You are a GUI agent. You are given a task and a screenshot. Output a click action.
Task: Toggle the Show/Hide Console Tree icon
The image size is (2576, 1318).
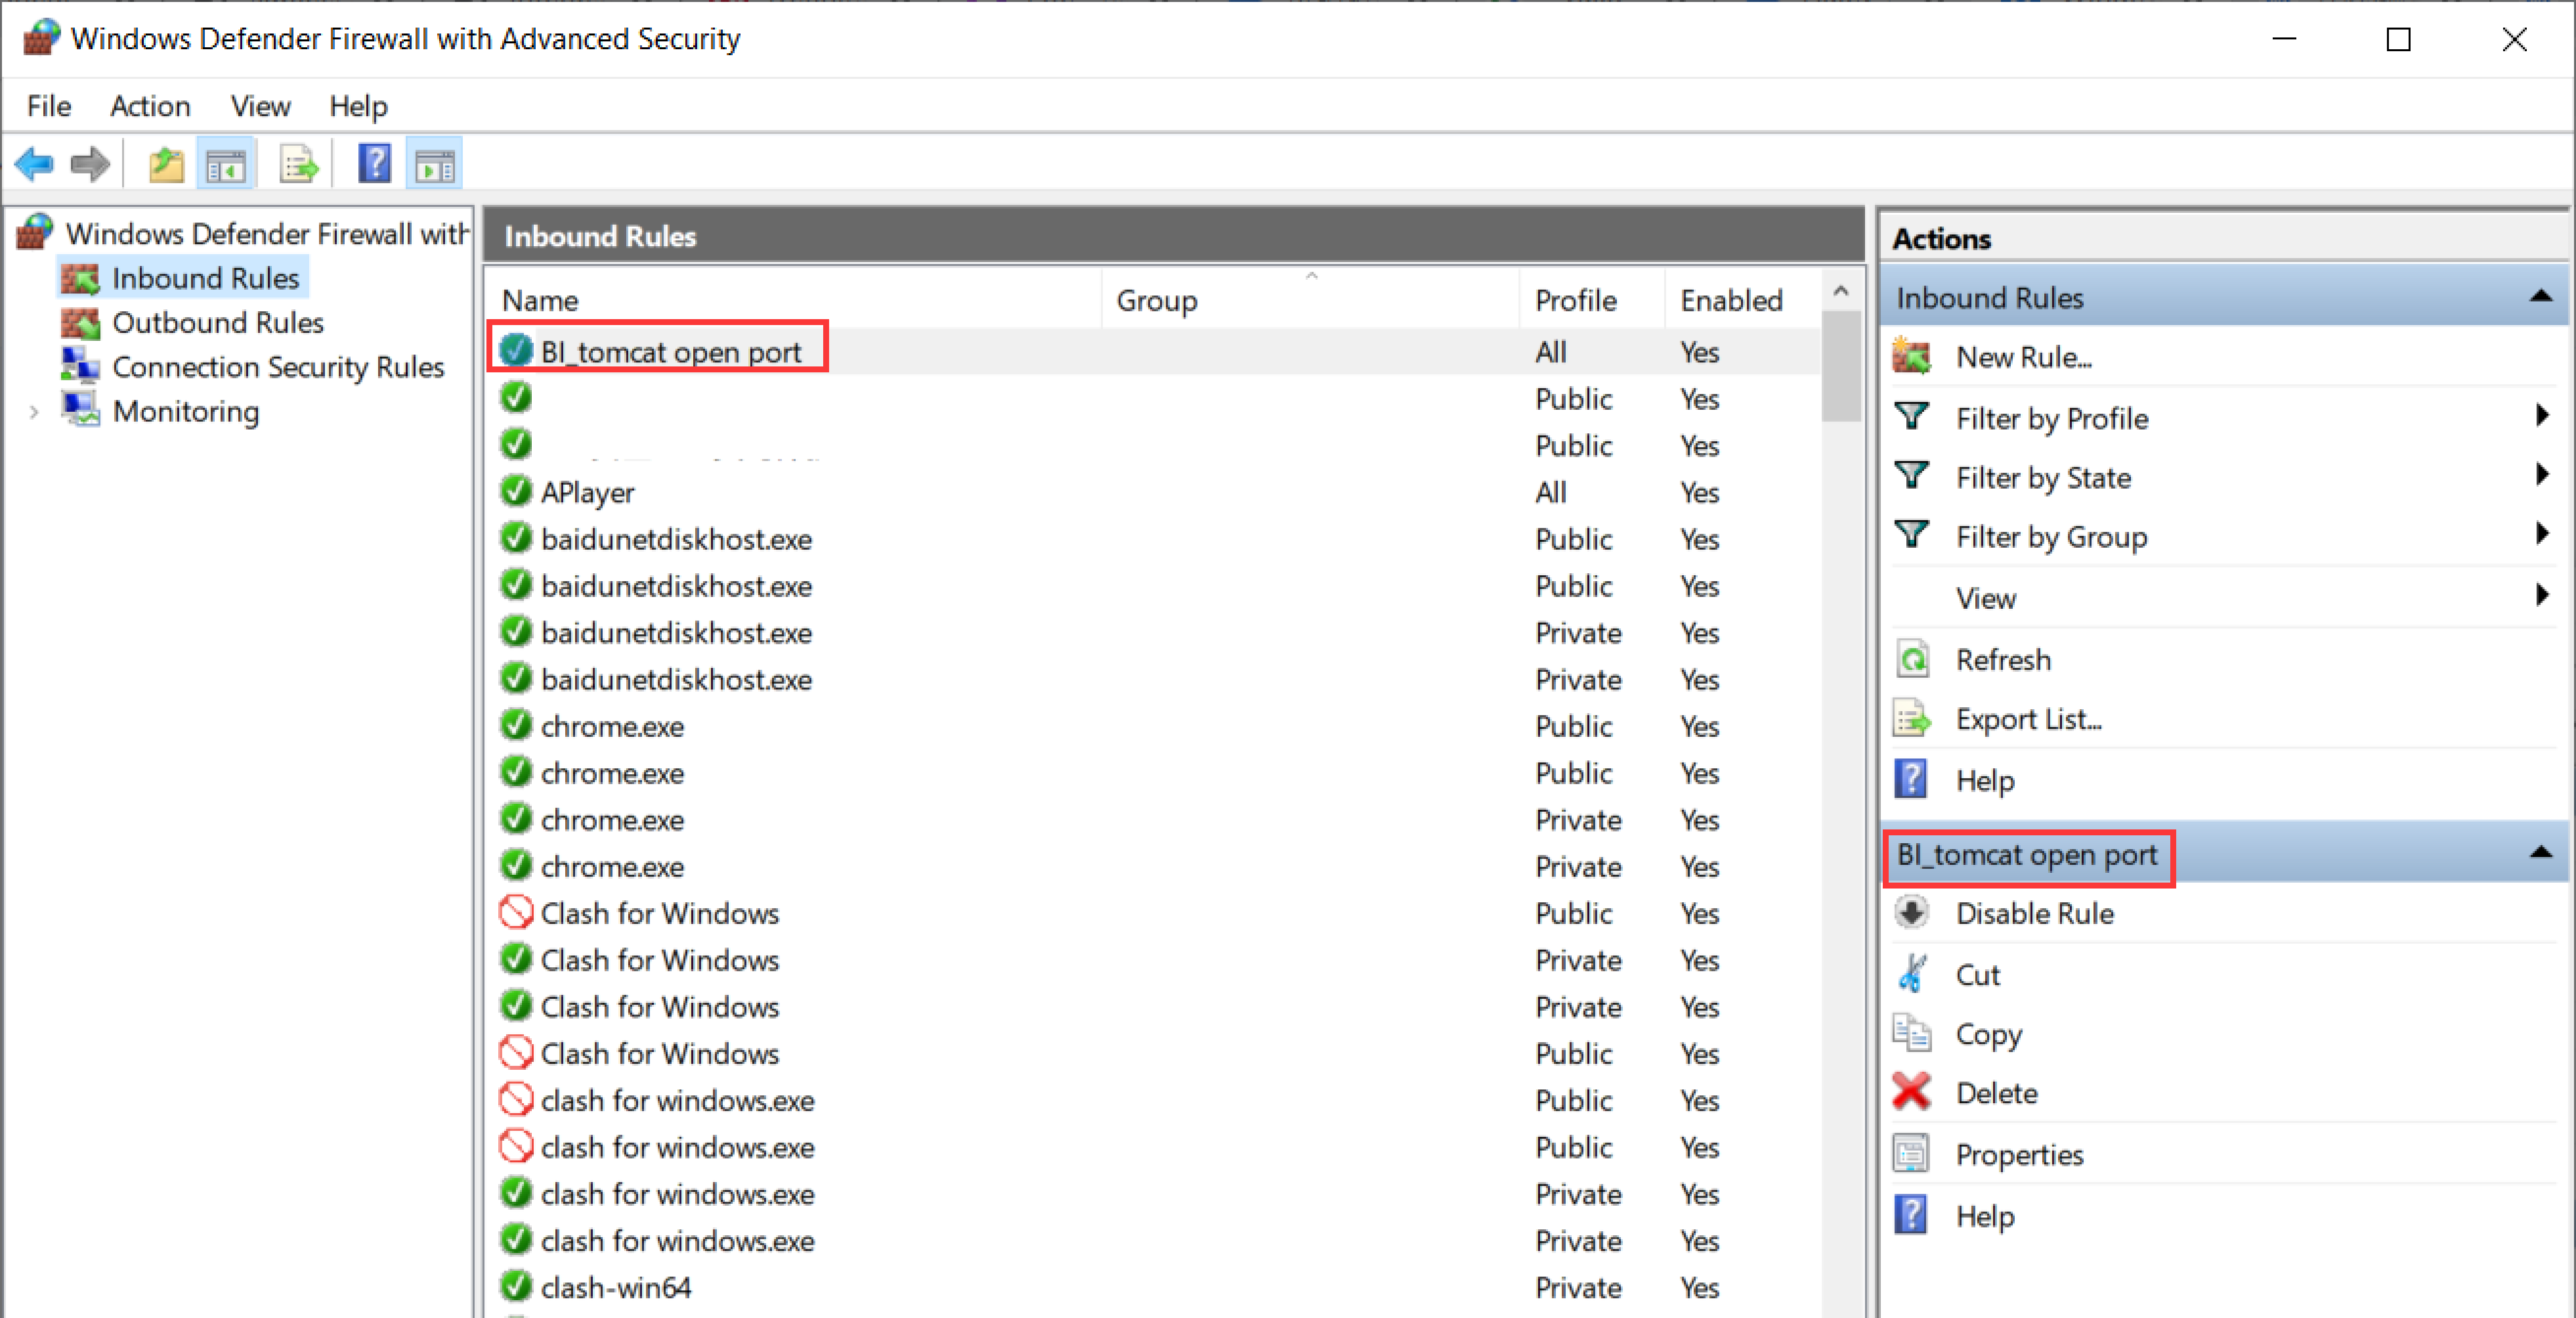(226, 164)
